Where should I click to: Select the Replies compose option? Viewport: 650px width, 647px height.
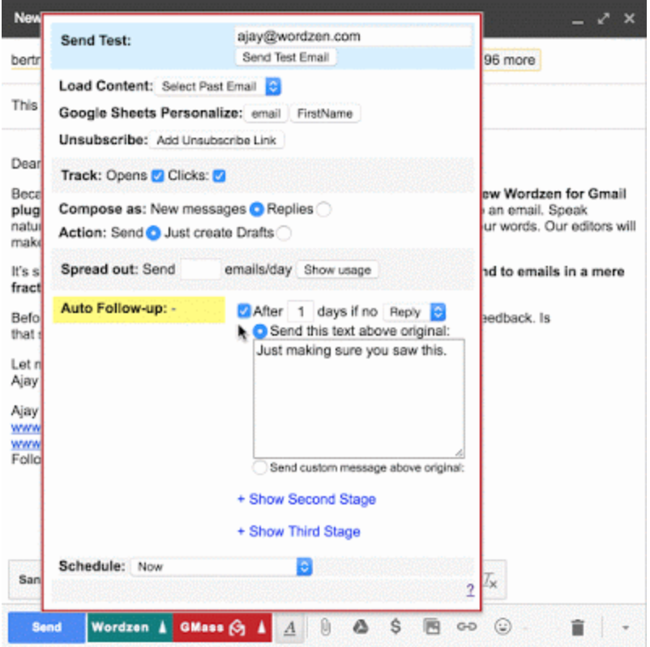point(323,209)
